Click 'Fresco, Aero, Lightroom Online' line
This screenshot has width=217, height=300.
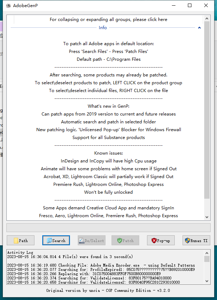coord(109,216)
